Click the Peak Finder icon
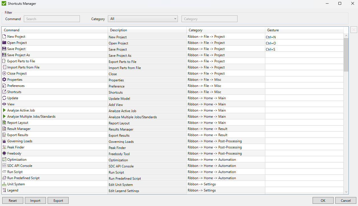This screenshot has height=206, width=358. point(4,147)
